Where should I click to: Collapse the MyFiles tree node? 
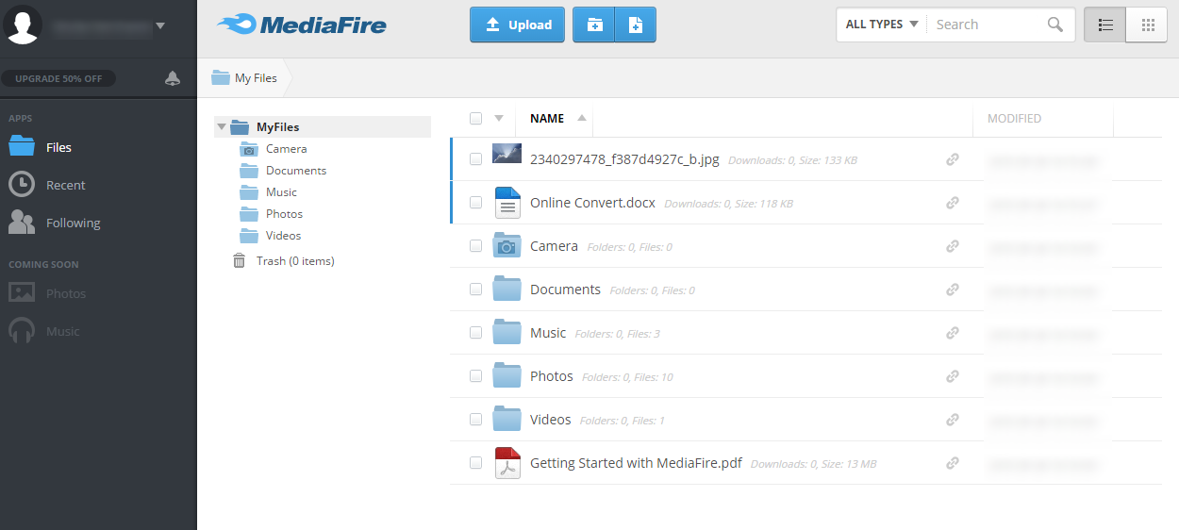(x=222, y=126)
